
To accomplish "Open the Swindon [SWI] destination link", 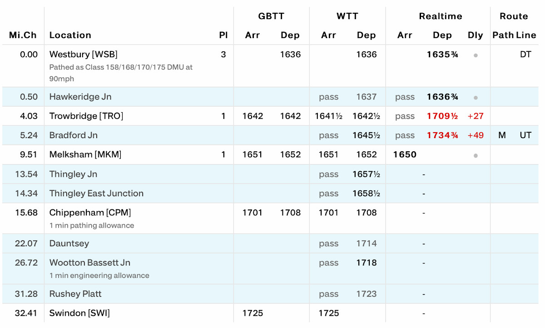I will click(79, 313).
